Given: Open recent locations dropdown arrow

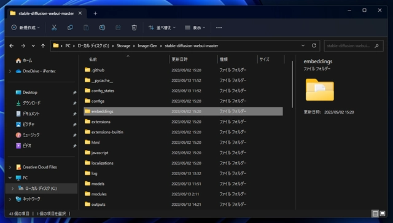Looking at the screenshot, I should (x=33, y=45).
